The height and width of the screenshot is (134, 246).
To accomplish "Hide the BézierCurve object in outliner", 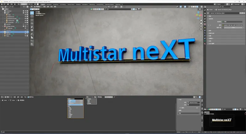I will pyautogui.click(x=25, y=17).
